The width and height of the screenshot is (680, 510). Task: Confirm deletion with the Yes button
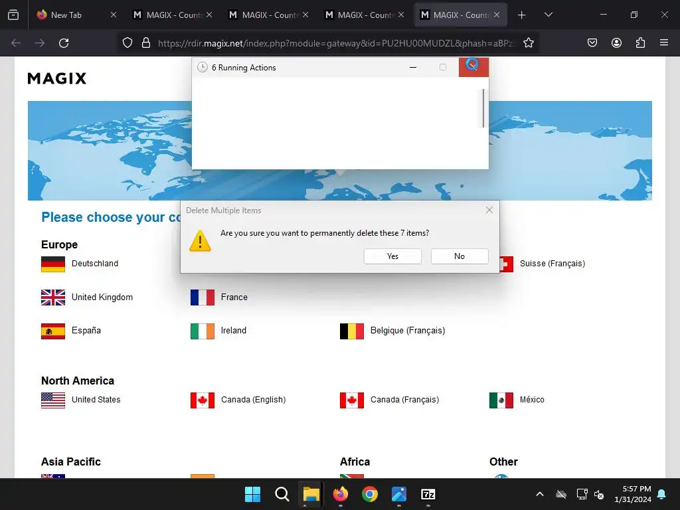(392, 256)
